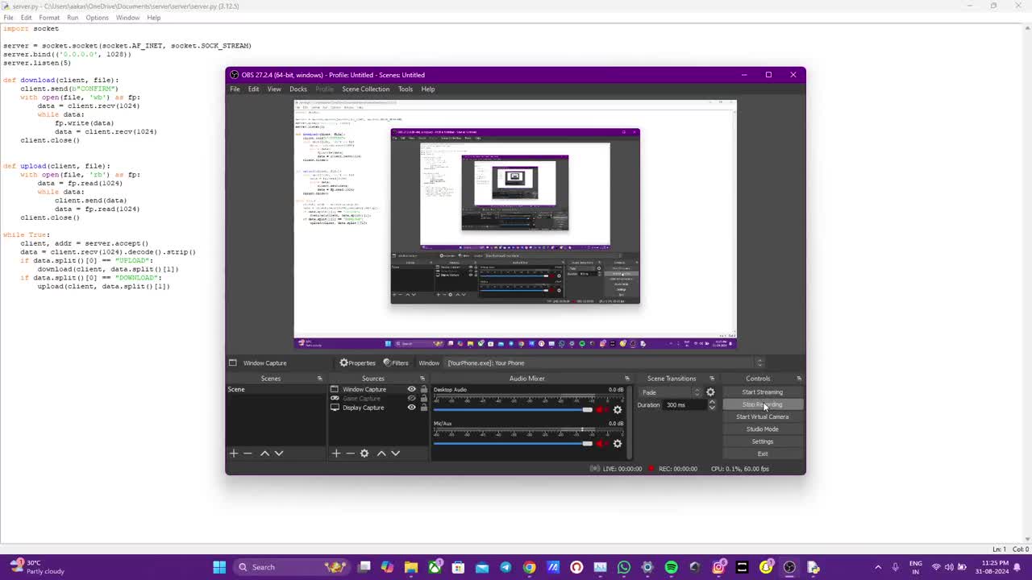Screen dimensions: 1032x580
Task: Open OBS Scene Collection menu
Action: [365, 89]
